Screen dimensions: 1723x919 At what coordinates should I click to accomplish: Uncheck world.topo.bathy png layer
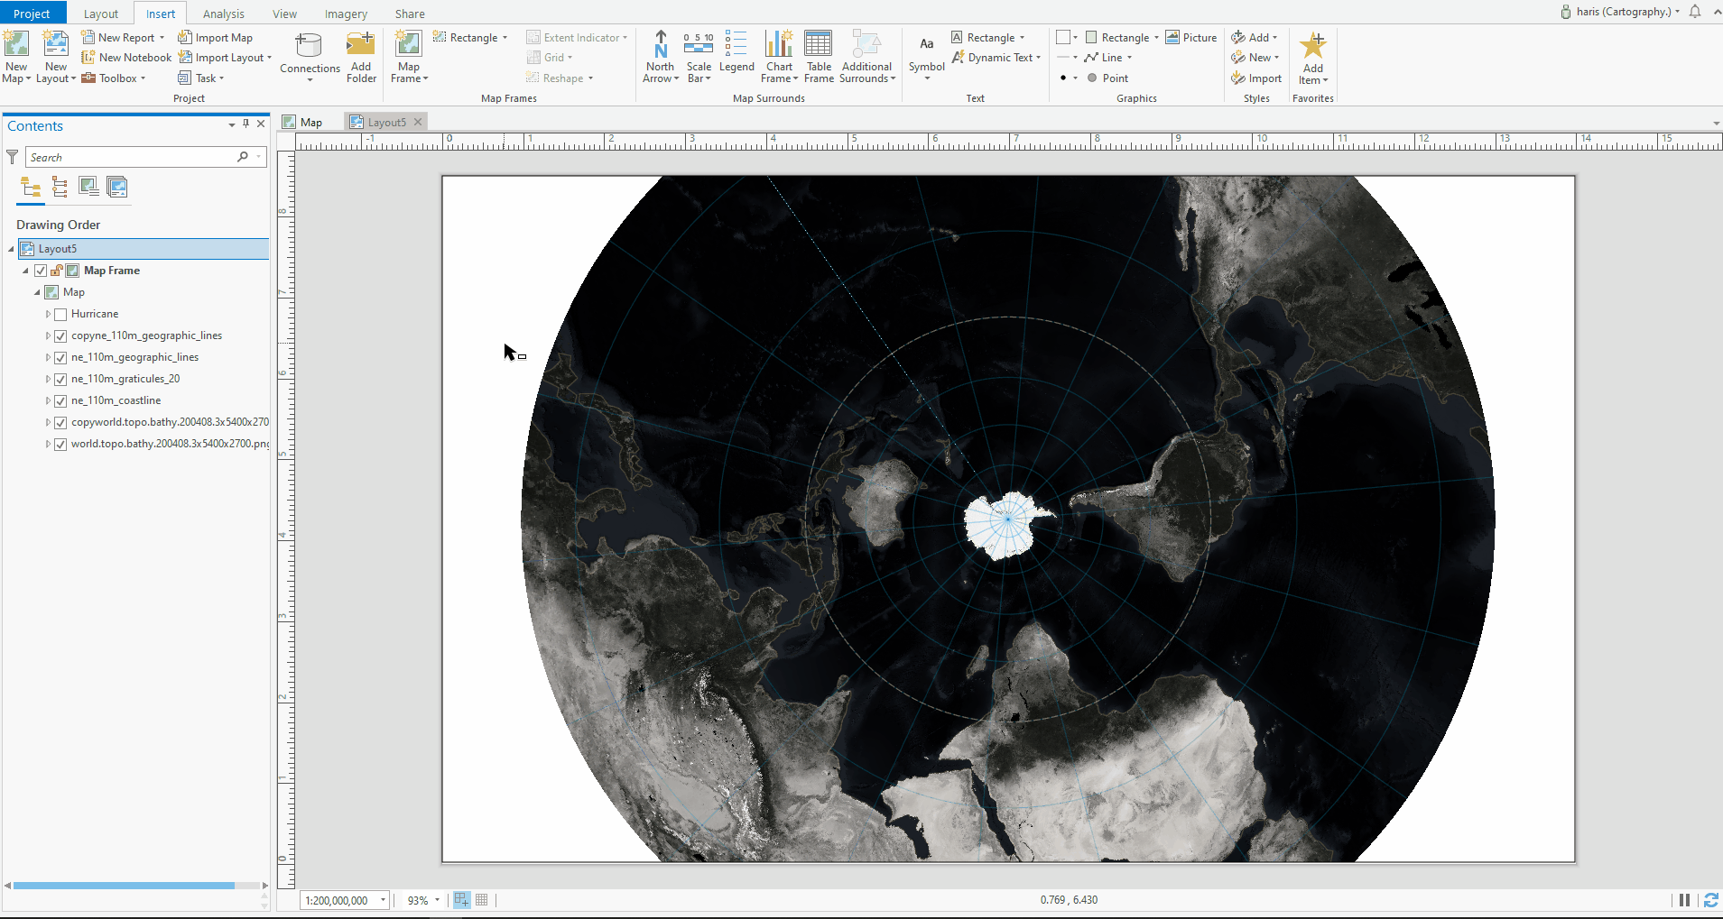click(x=60, y=444)
